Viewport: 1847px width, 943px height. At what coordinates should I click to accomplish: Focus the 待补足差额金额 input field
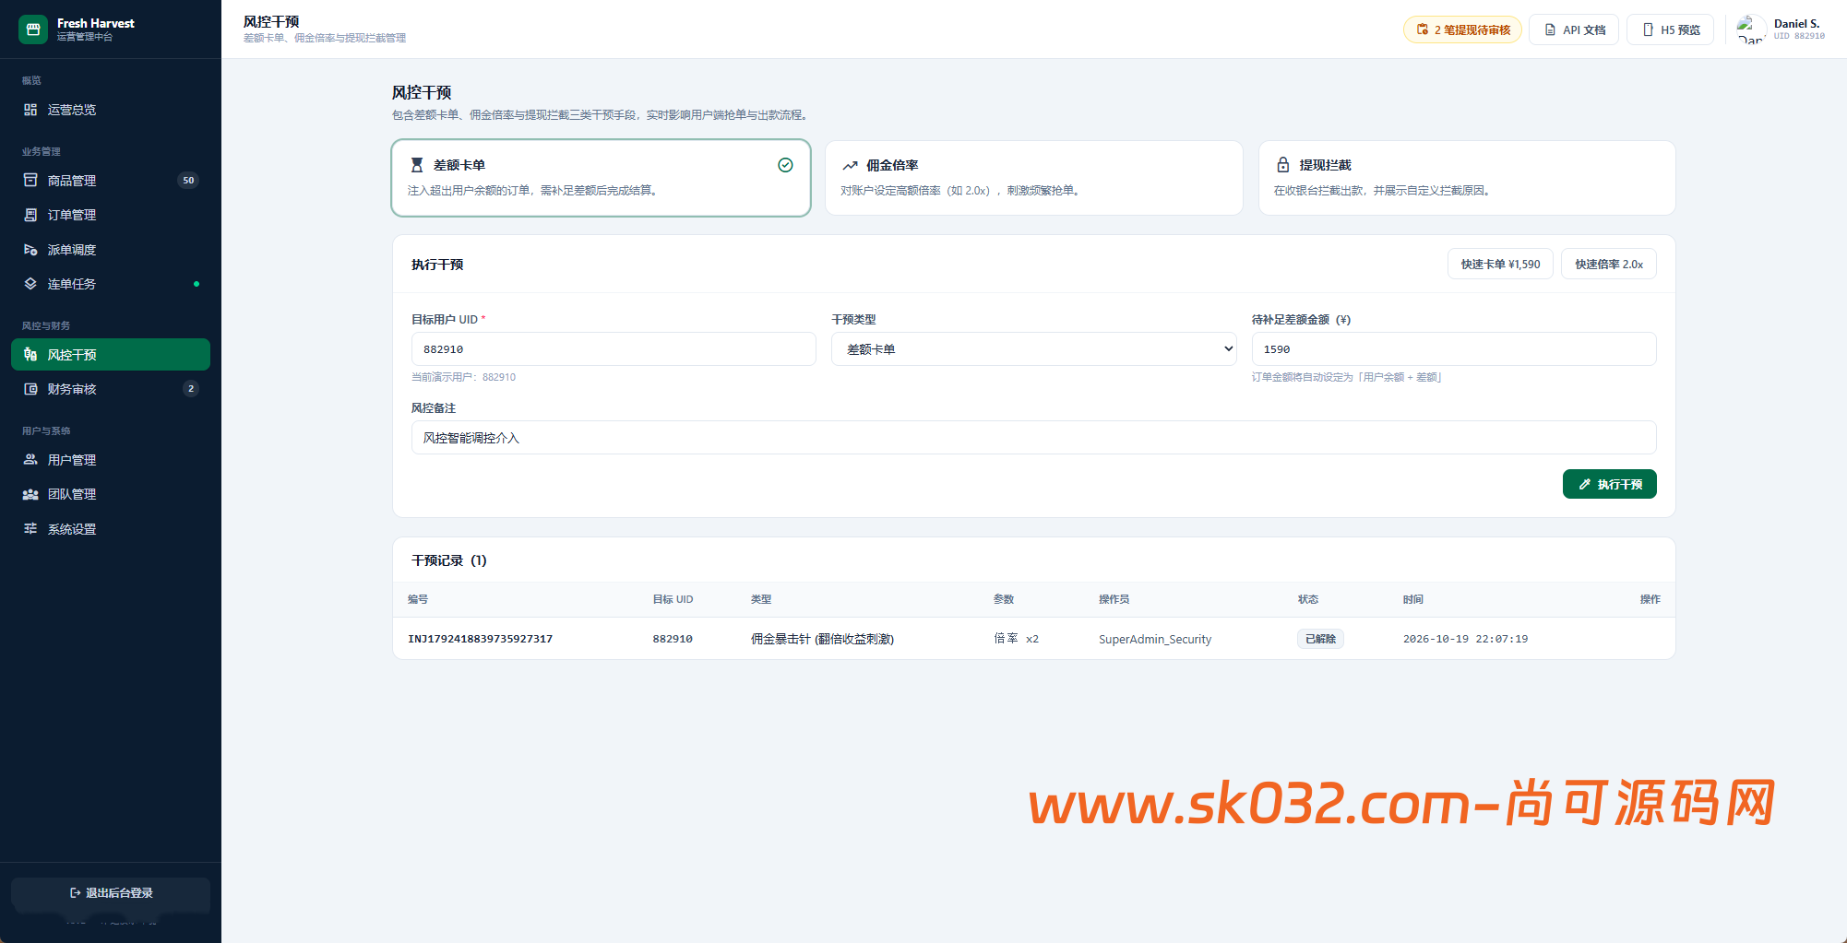pos(1454,349)
